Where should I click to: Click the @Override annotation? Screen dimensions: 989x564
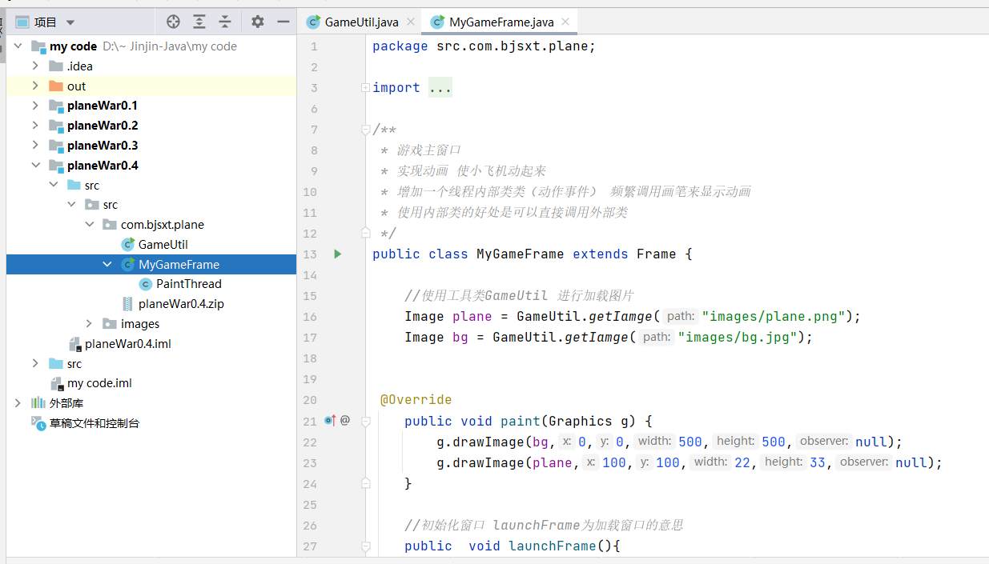[416, 399]
